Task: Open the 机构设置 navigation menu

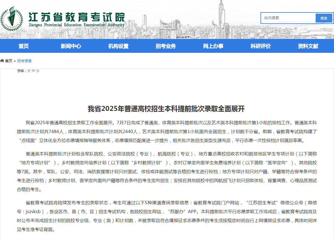Action: (x=118, y=46)
